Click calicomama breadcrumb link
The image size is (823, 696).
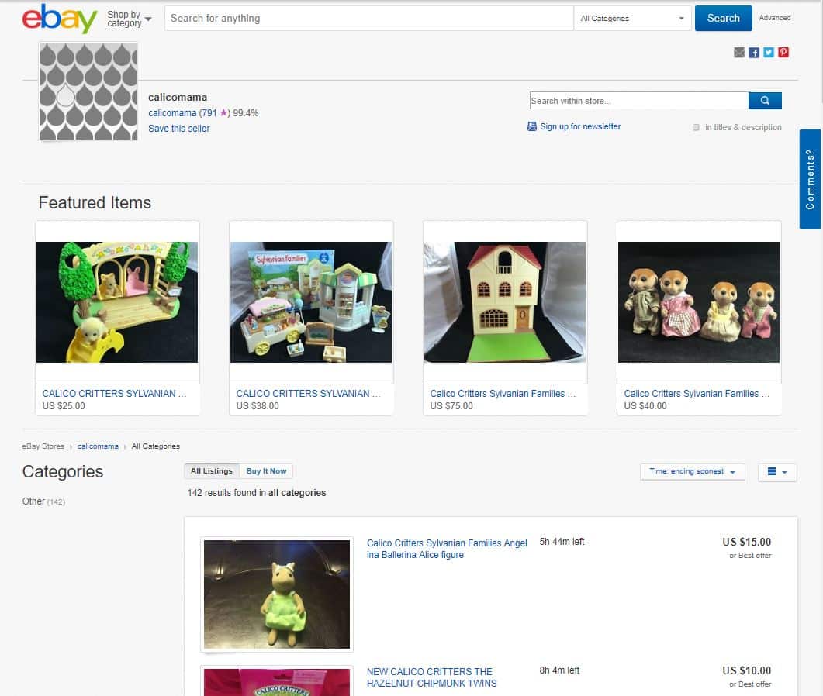click(98, 446)
